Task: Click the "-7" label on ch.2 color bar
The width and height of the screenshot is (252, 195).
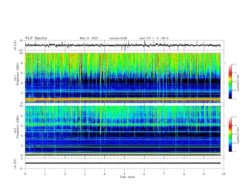Action: [x=235, y=152]
